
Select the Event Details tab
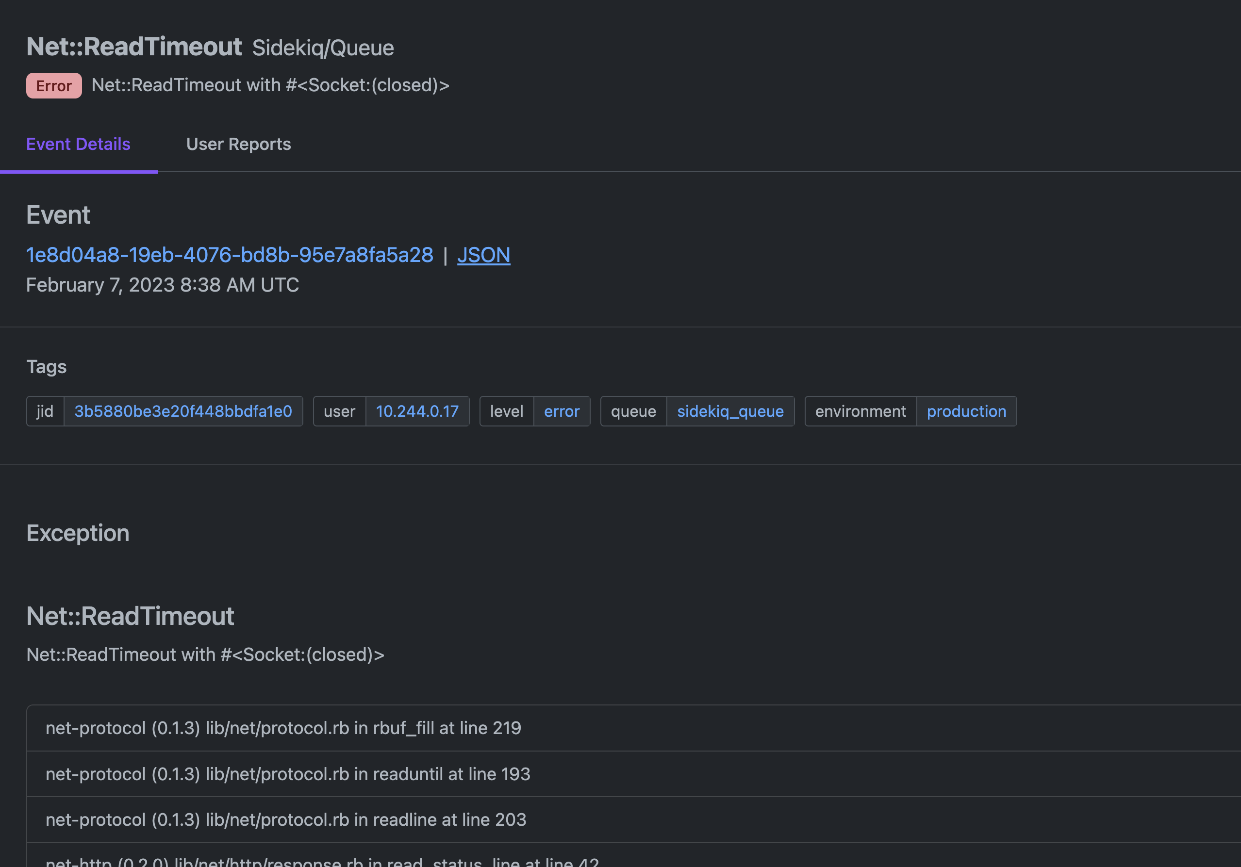79,144
